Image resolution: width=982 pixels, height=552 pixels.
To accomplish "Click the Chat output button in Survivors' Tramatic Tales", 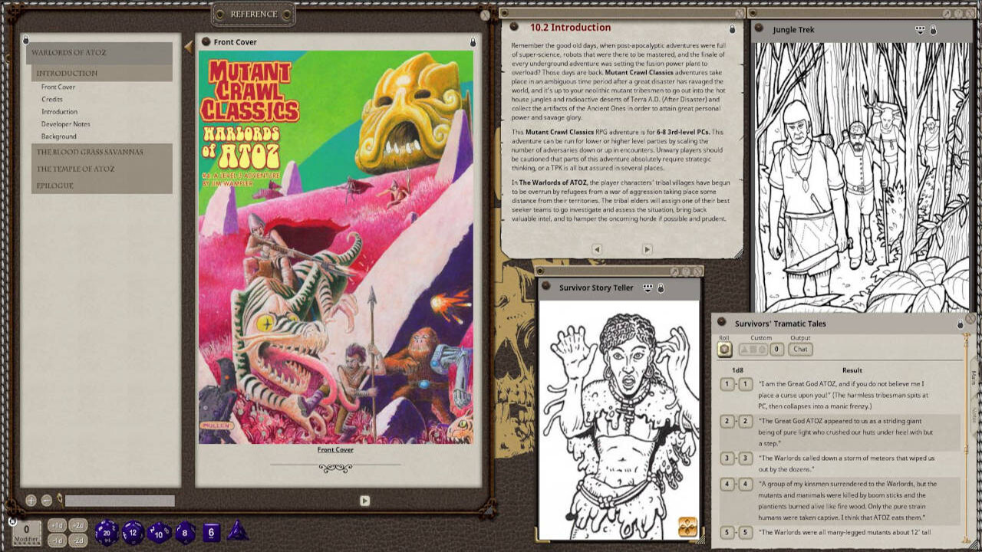I will 801,349.
